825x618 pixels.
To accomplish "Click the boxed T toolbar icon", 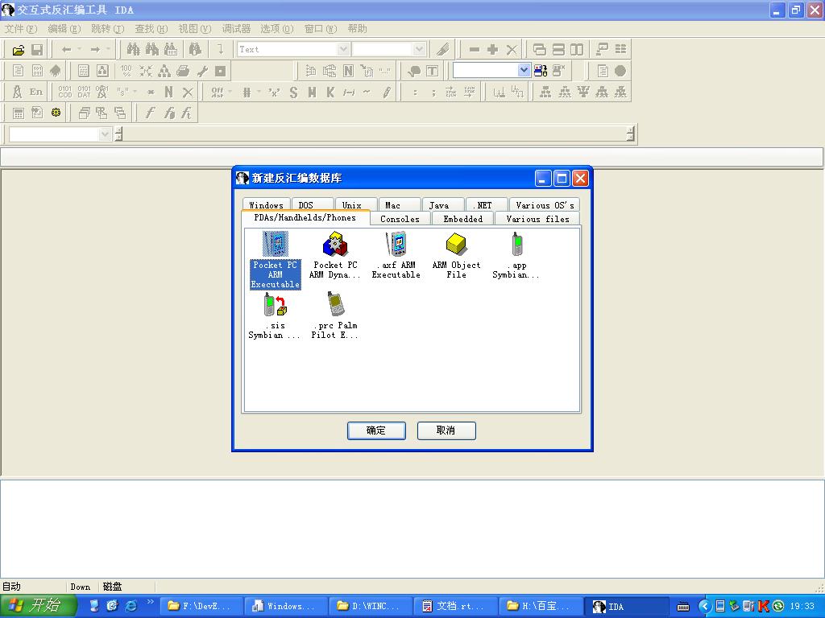I will point(432,71).
